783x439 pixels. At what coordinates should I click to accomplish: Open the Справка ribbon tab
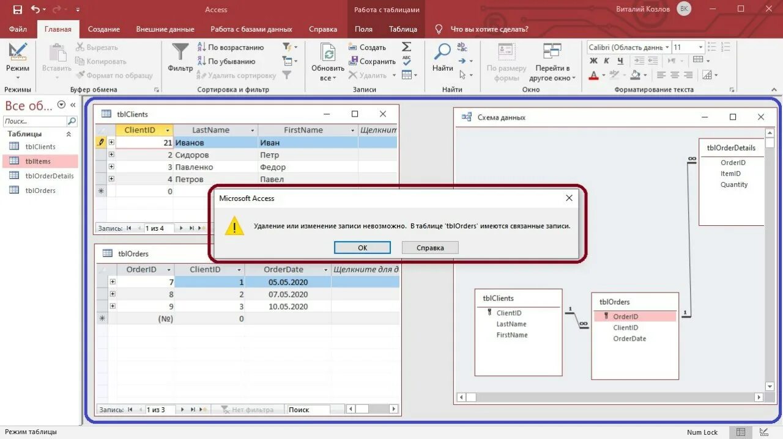pos(323,29)
